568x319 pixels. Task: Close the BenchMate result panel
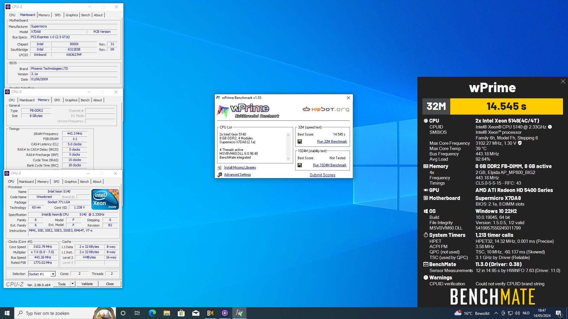click(563, 82)
